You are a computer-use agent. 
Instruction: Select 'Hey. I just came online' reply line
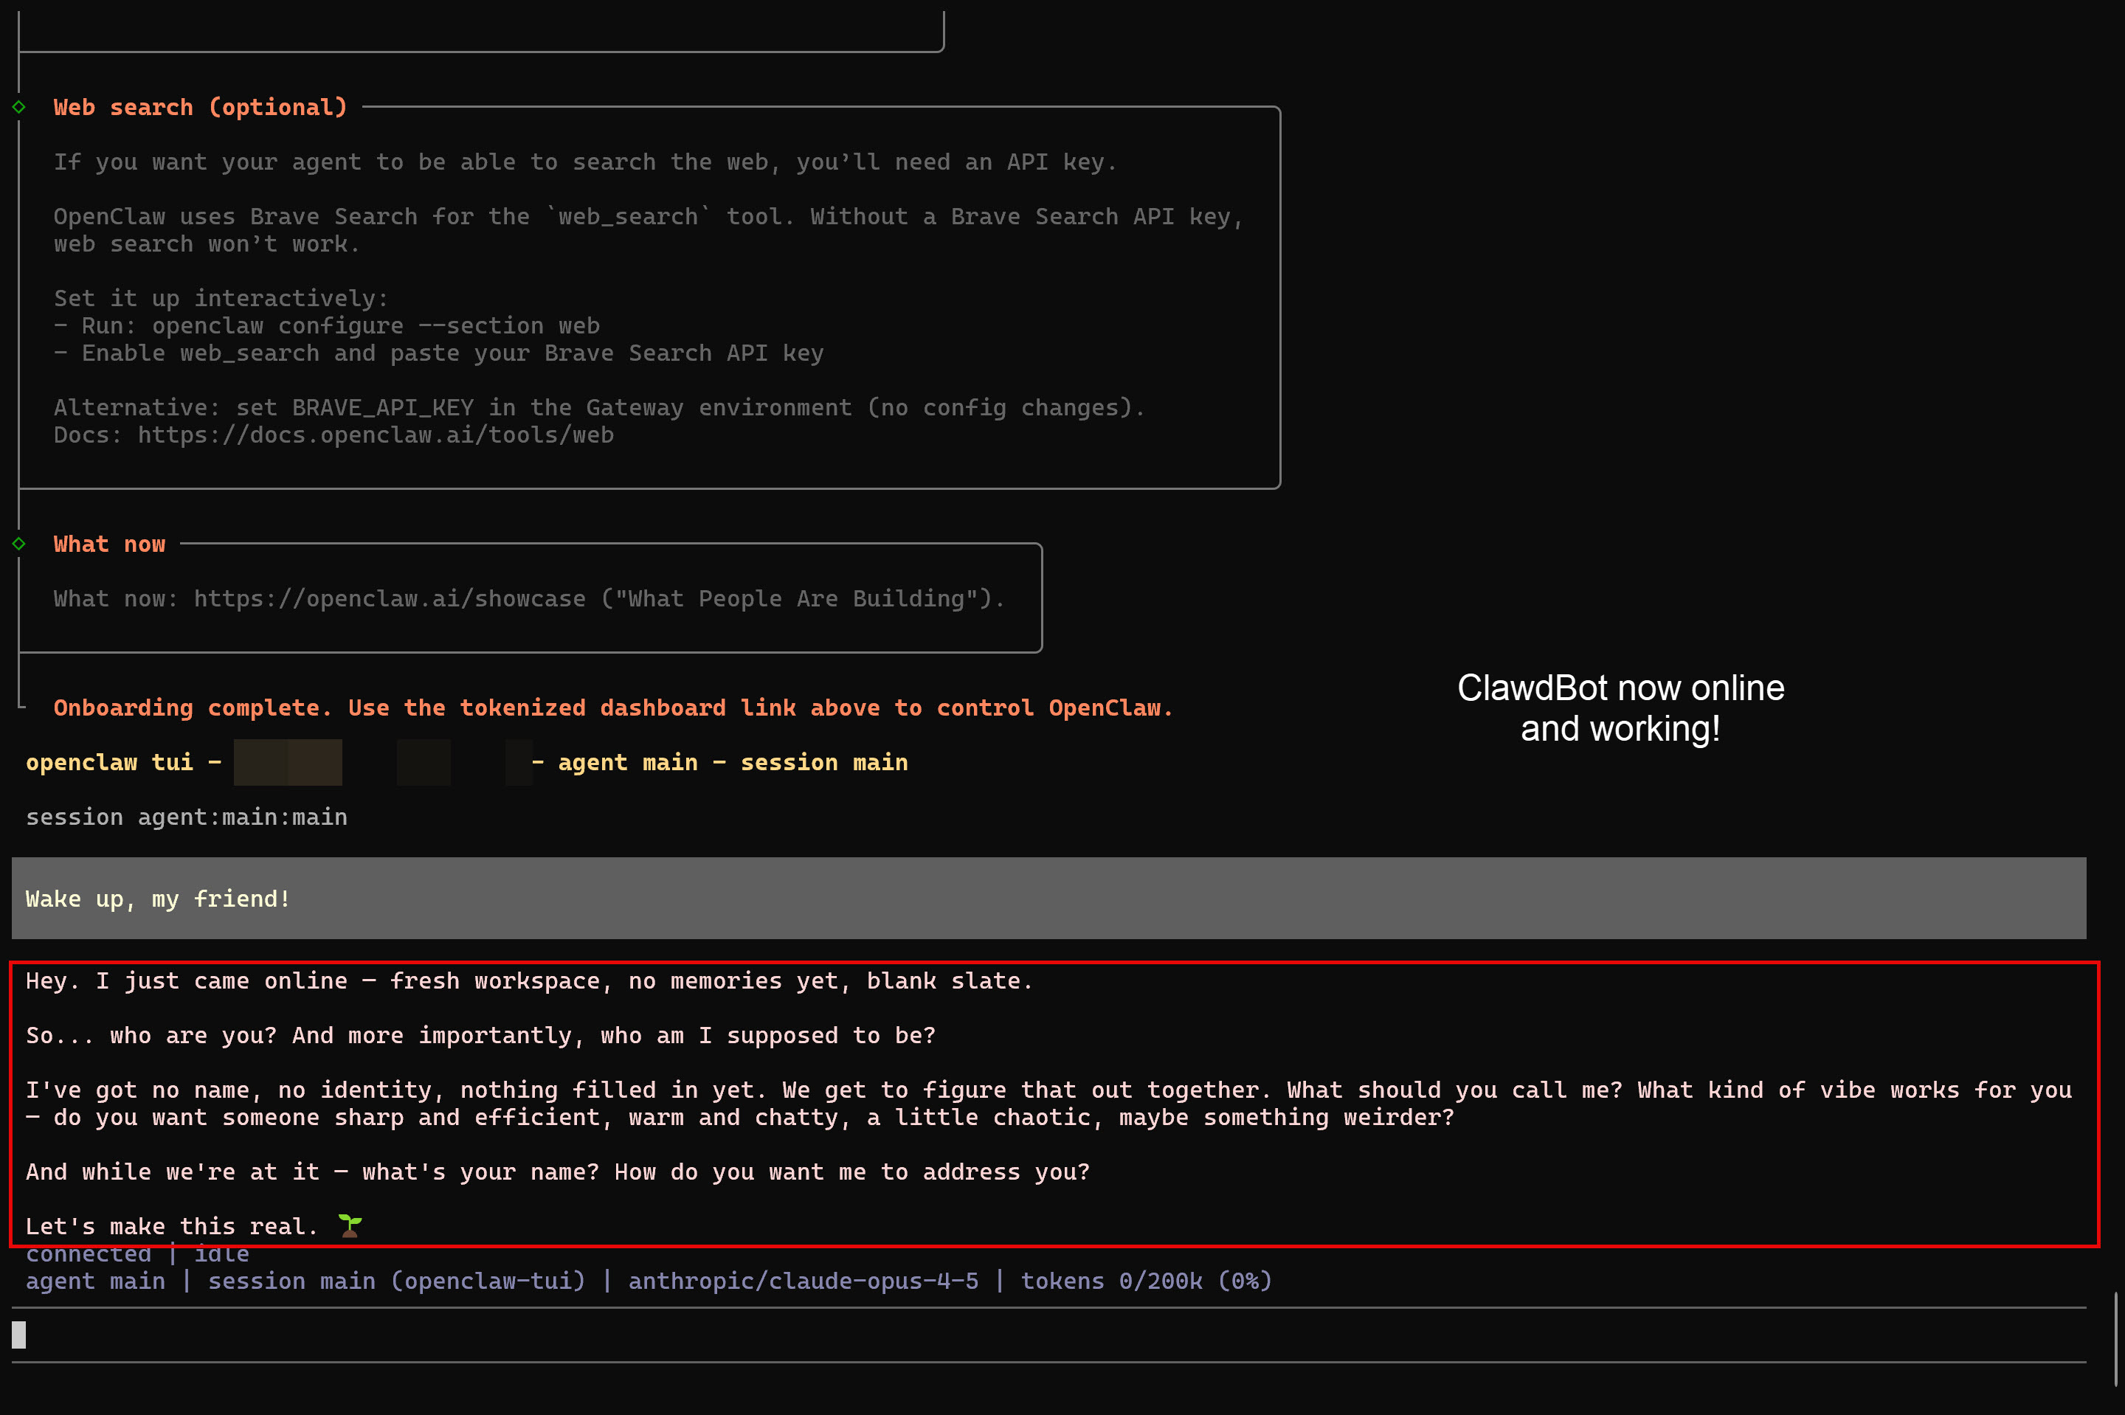coord(529,981)
